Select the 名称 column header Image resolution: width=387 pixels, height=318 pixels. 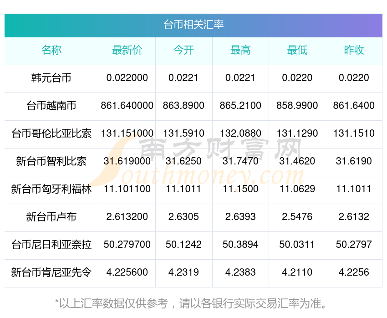coord(51,50)
